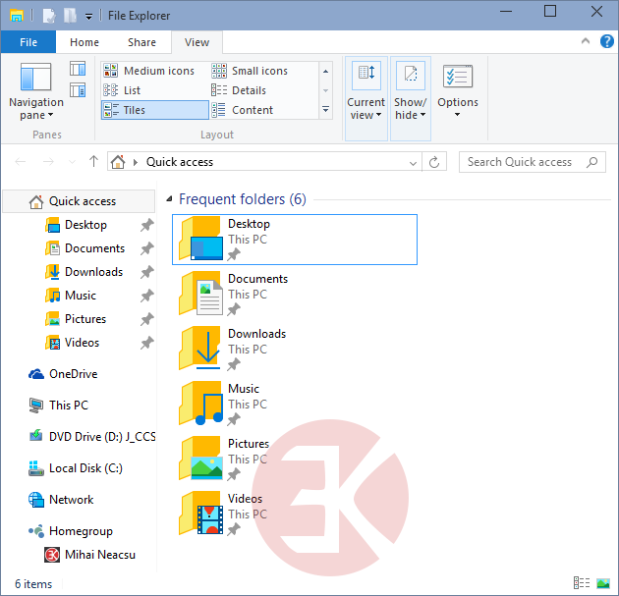Click the address bar home icon
This screenshot has width=619, height=596.
118,162
